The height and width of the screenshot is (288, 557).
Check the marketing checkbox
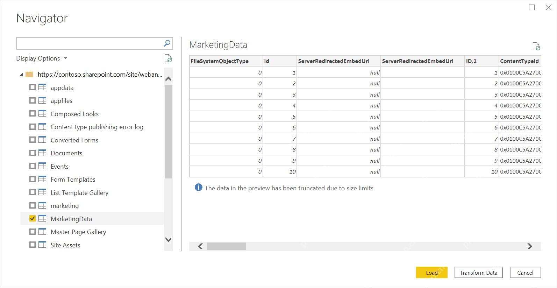coord(33,205)
